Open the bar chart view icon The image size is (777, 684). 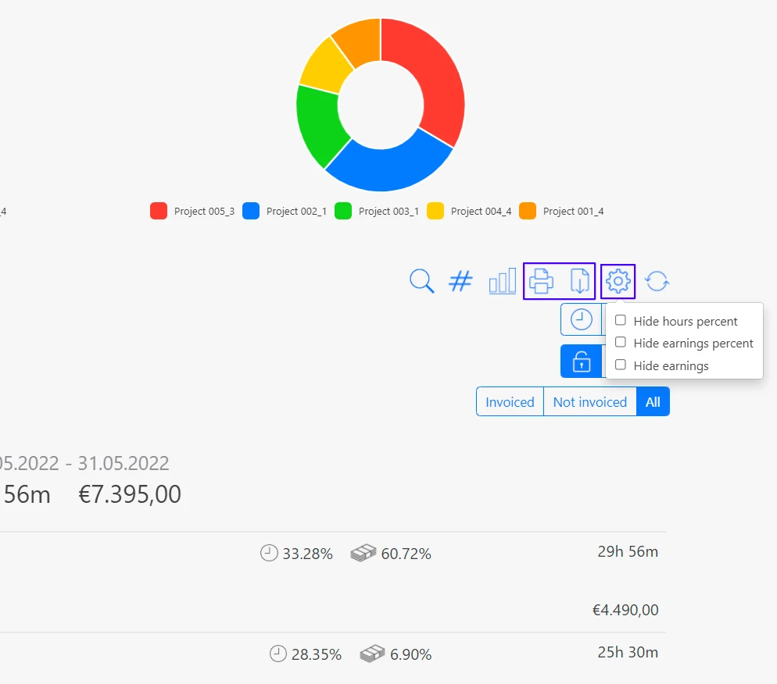(x=502, y=281)
